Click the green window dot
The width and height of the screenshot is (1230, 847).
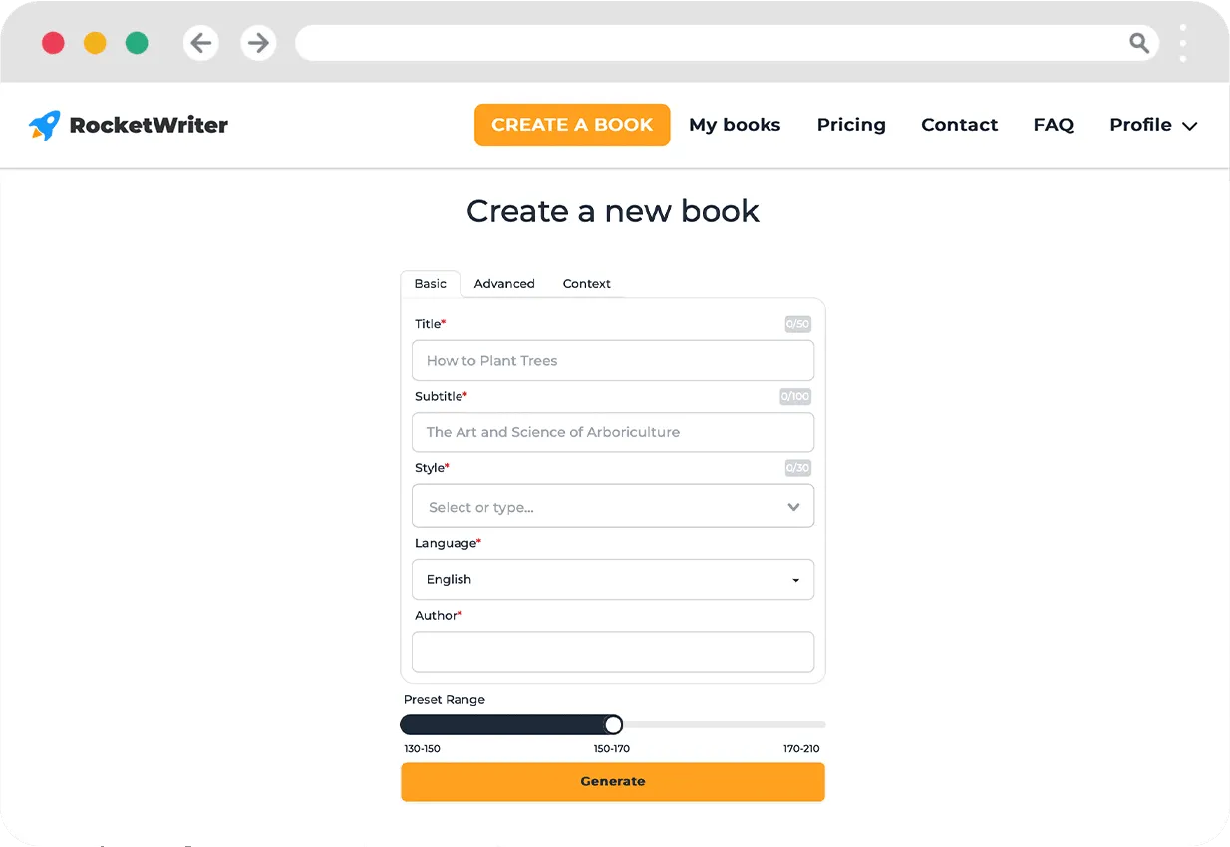coord(137,43)
